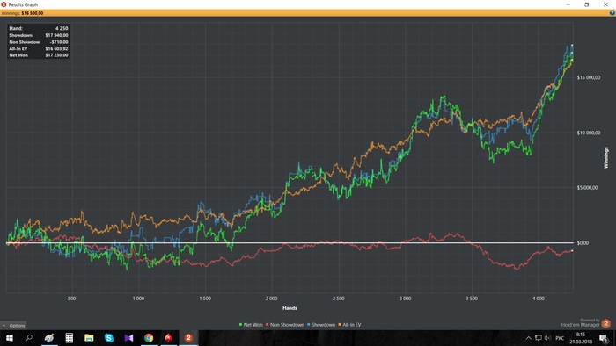Click the 4 000 hands axis label
Viewport: 616px width, 346px height.
[x=539, y=299]
